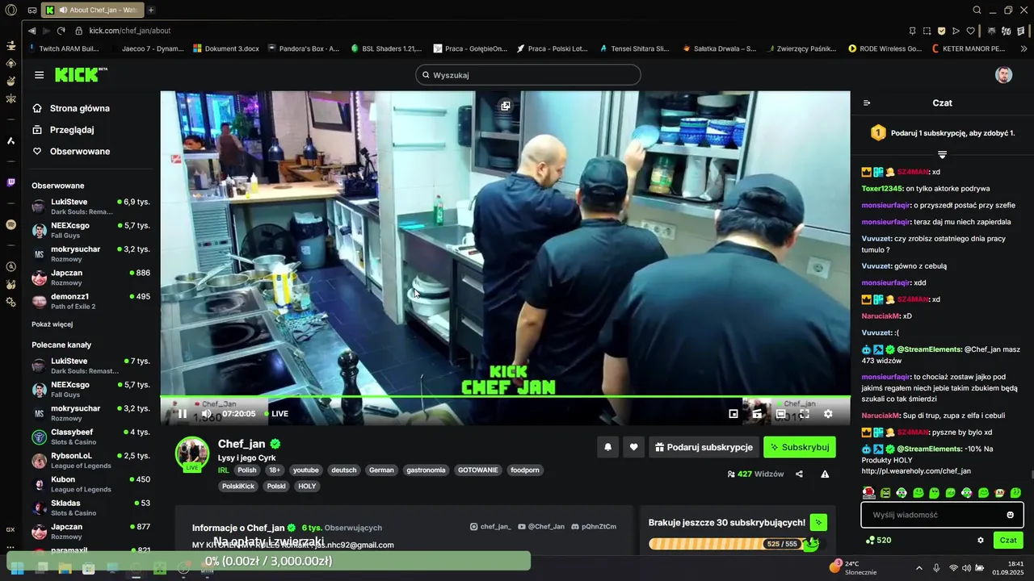
Task: Collapse the chat panel
Action: pyautogui.click(x=867, y=103)
